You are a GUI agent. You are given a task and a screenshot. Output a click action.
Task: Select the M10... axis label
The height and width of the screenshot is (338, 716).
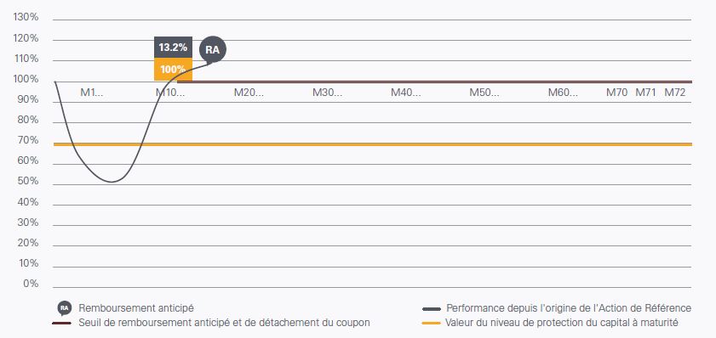170,93
